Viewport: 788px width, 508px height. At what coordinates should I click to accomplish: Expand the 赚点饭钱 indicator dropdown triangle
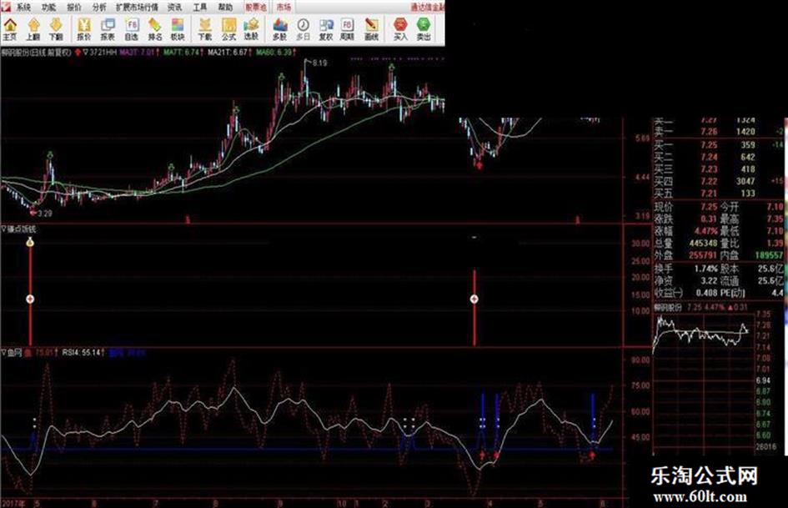coord(4,229)
